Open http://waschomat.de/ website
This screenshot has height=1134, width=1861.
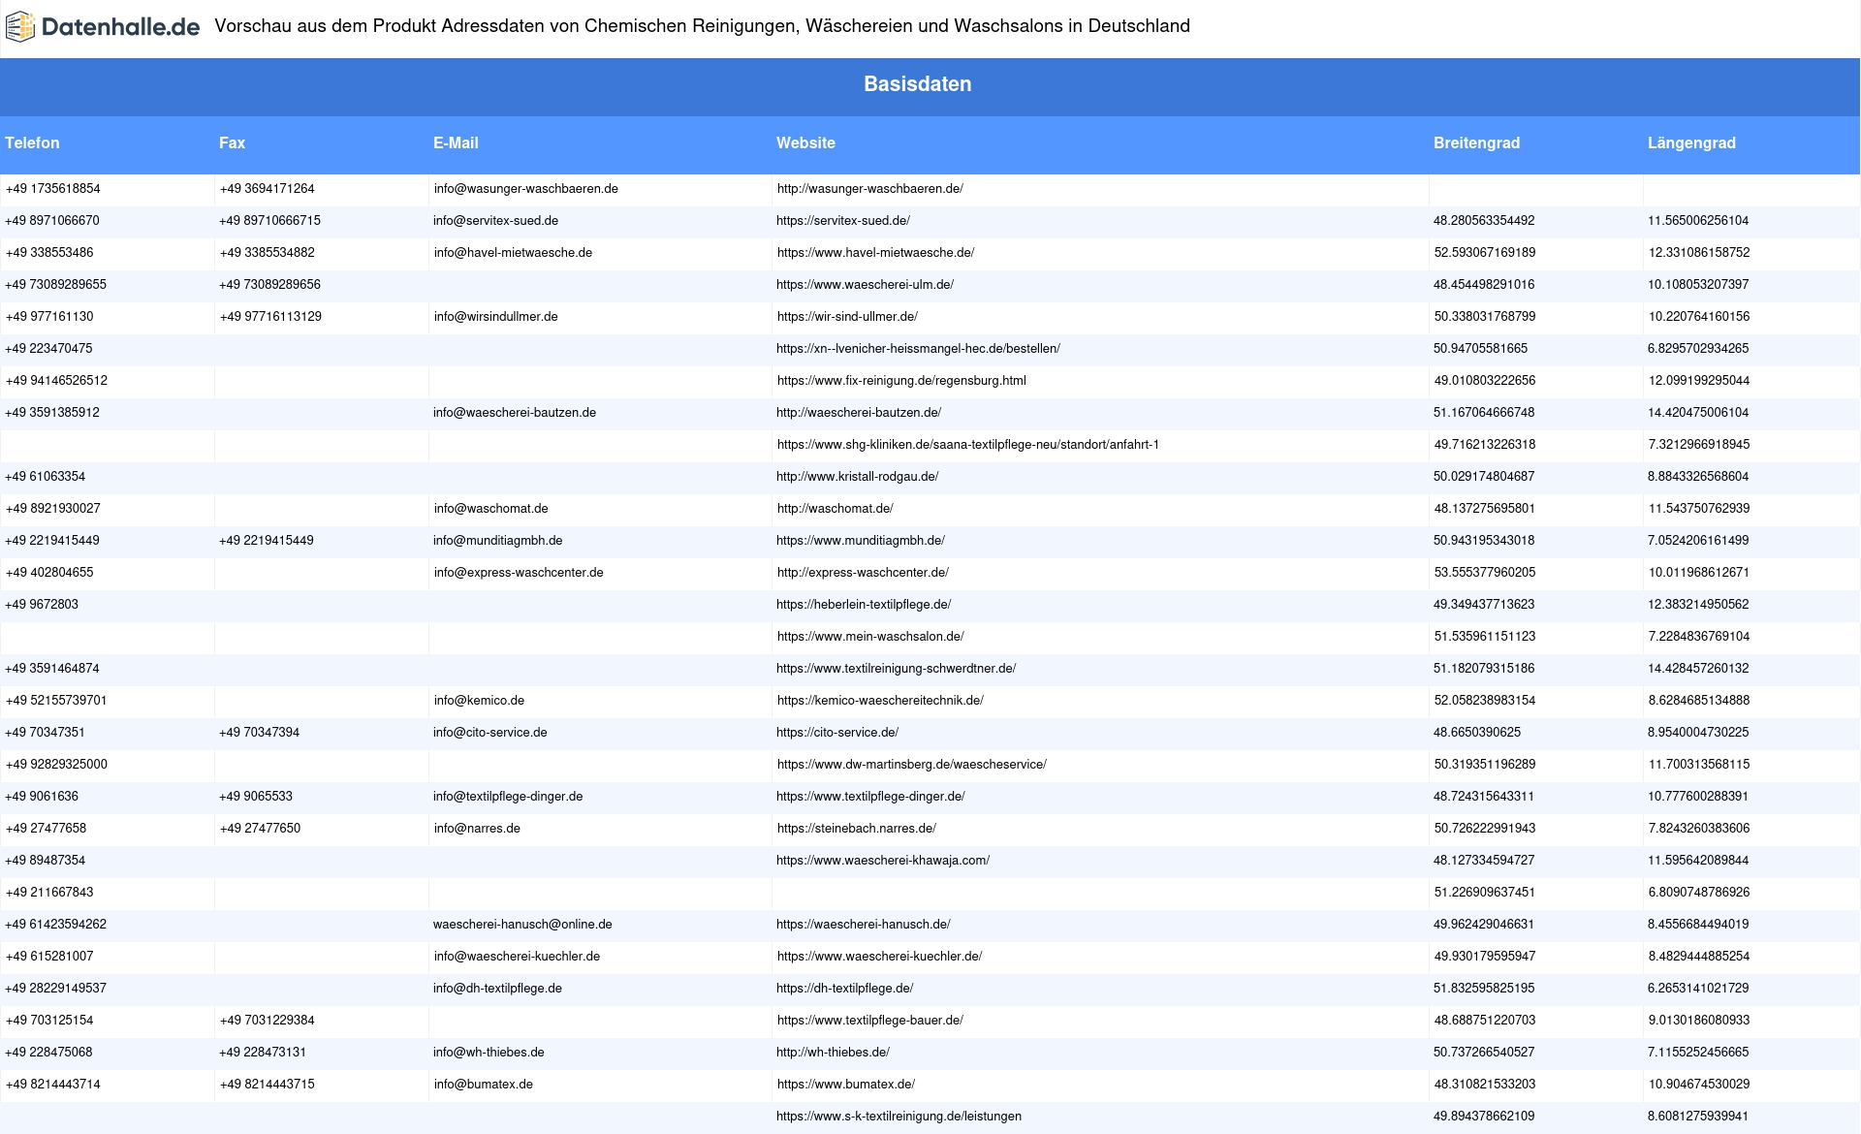click(836, 509)
